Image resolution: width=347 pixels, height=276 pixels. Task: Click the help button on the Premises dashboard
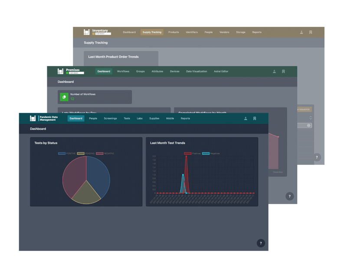tap(290, 196)
